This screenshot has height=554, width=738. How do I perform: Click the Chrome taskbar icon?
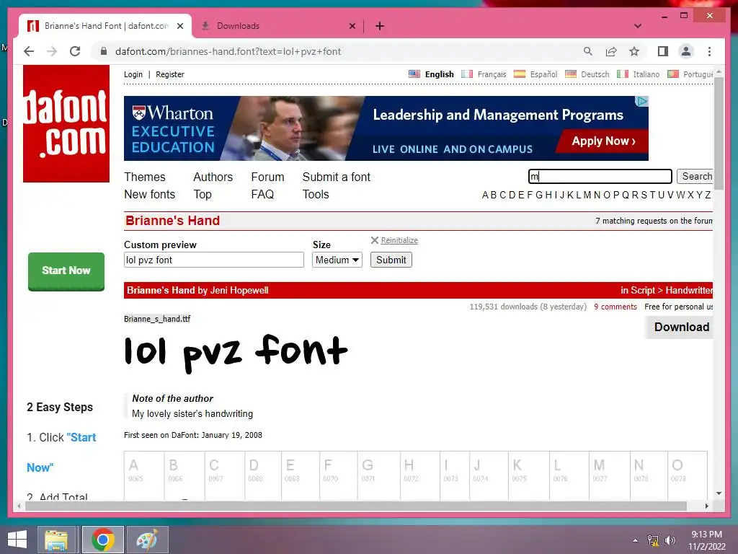103,540
